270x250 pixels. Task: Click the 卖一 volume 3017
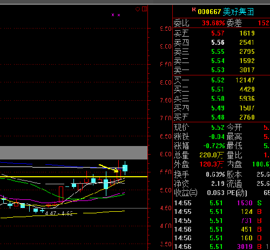click(x=247, y=70)
